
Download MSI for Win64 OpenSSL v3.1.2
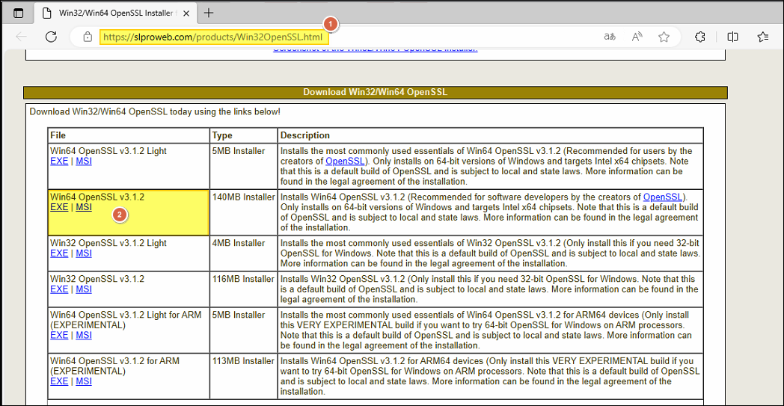click(84, 208)
